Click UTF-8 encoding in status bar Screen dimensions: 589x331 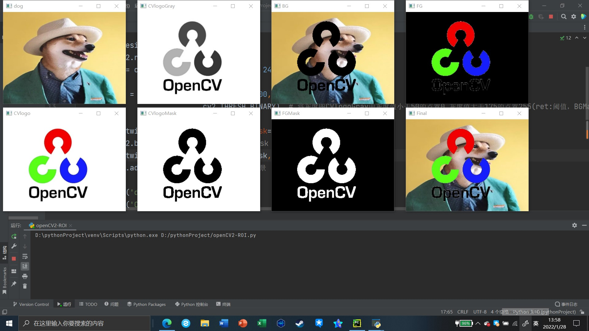480,312
